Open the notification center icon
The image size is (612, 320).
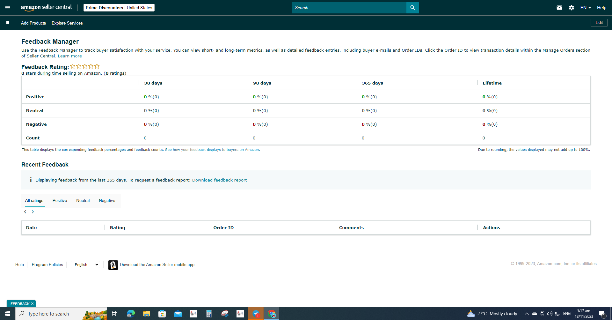point(602,314)
